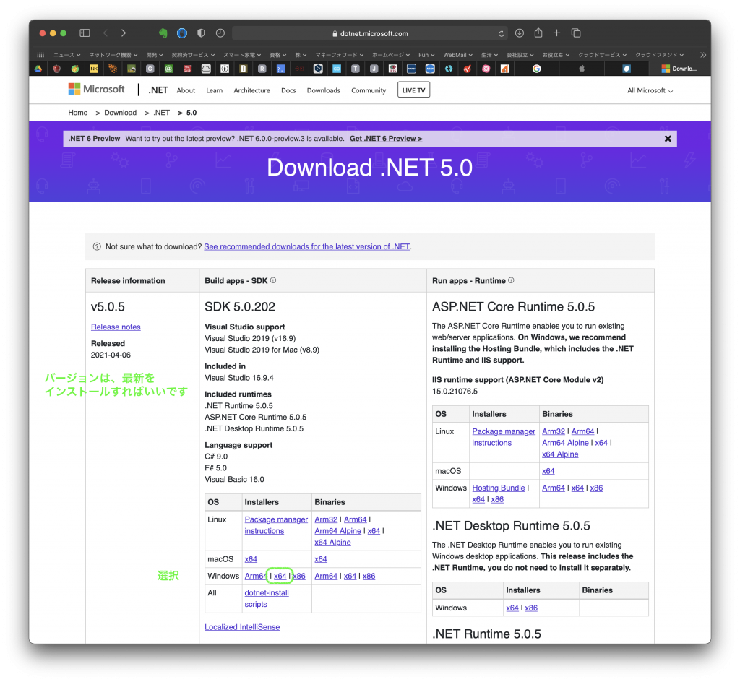Switch to the green @ pinned tab
This screenshot has width=740, height=682.
pos(168,69)
